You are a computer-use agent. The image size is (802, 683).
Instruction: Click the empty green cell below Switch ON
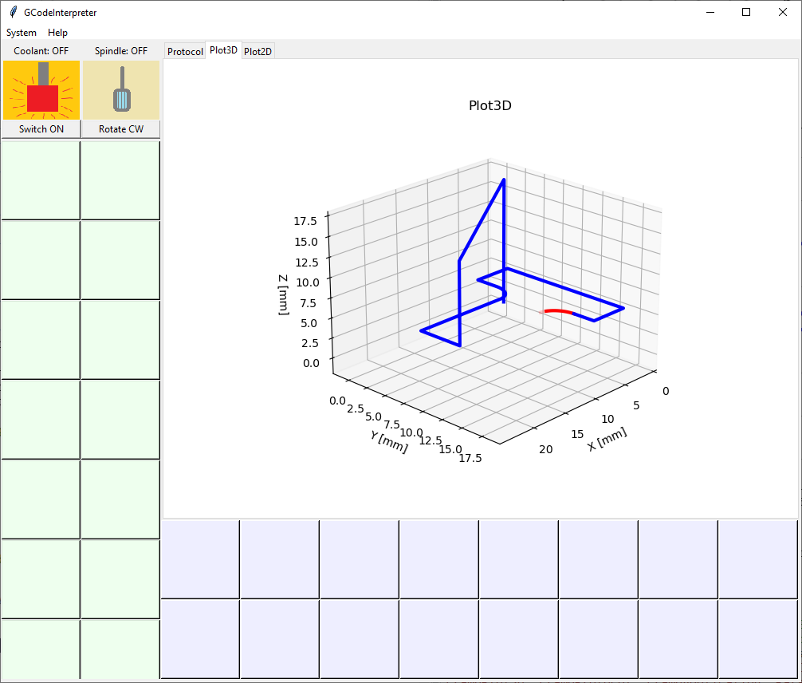[x=41, y=180]
